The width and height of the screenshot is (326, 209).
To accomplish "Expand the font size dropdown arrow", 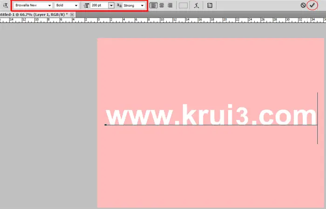I will [x=111, y=6].
